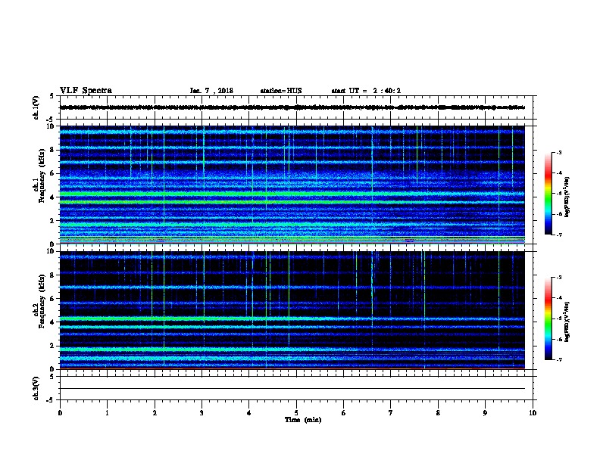Select the "Jan. 7, 2018" date text

[x=211, y=91]
